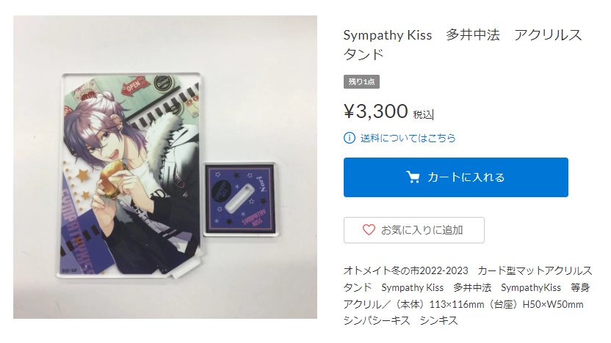Click the square base stand in photo
The height and width of the screenshot is (343, 611).
(240, 199)
